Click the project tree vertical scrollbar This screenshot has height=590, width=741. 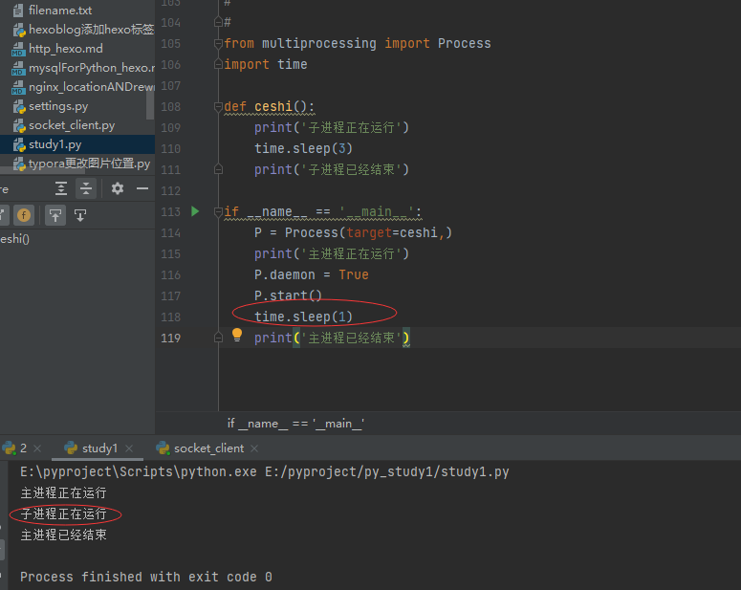(x=150, y=100)
